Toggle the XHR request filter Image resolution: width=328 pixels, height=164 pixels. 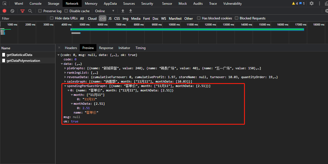click(x=103, y=18)
